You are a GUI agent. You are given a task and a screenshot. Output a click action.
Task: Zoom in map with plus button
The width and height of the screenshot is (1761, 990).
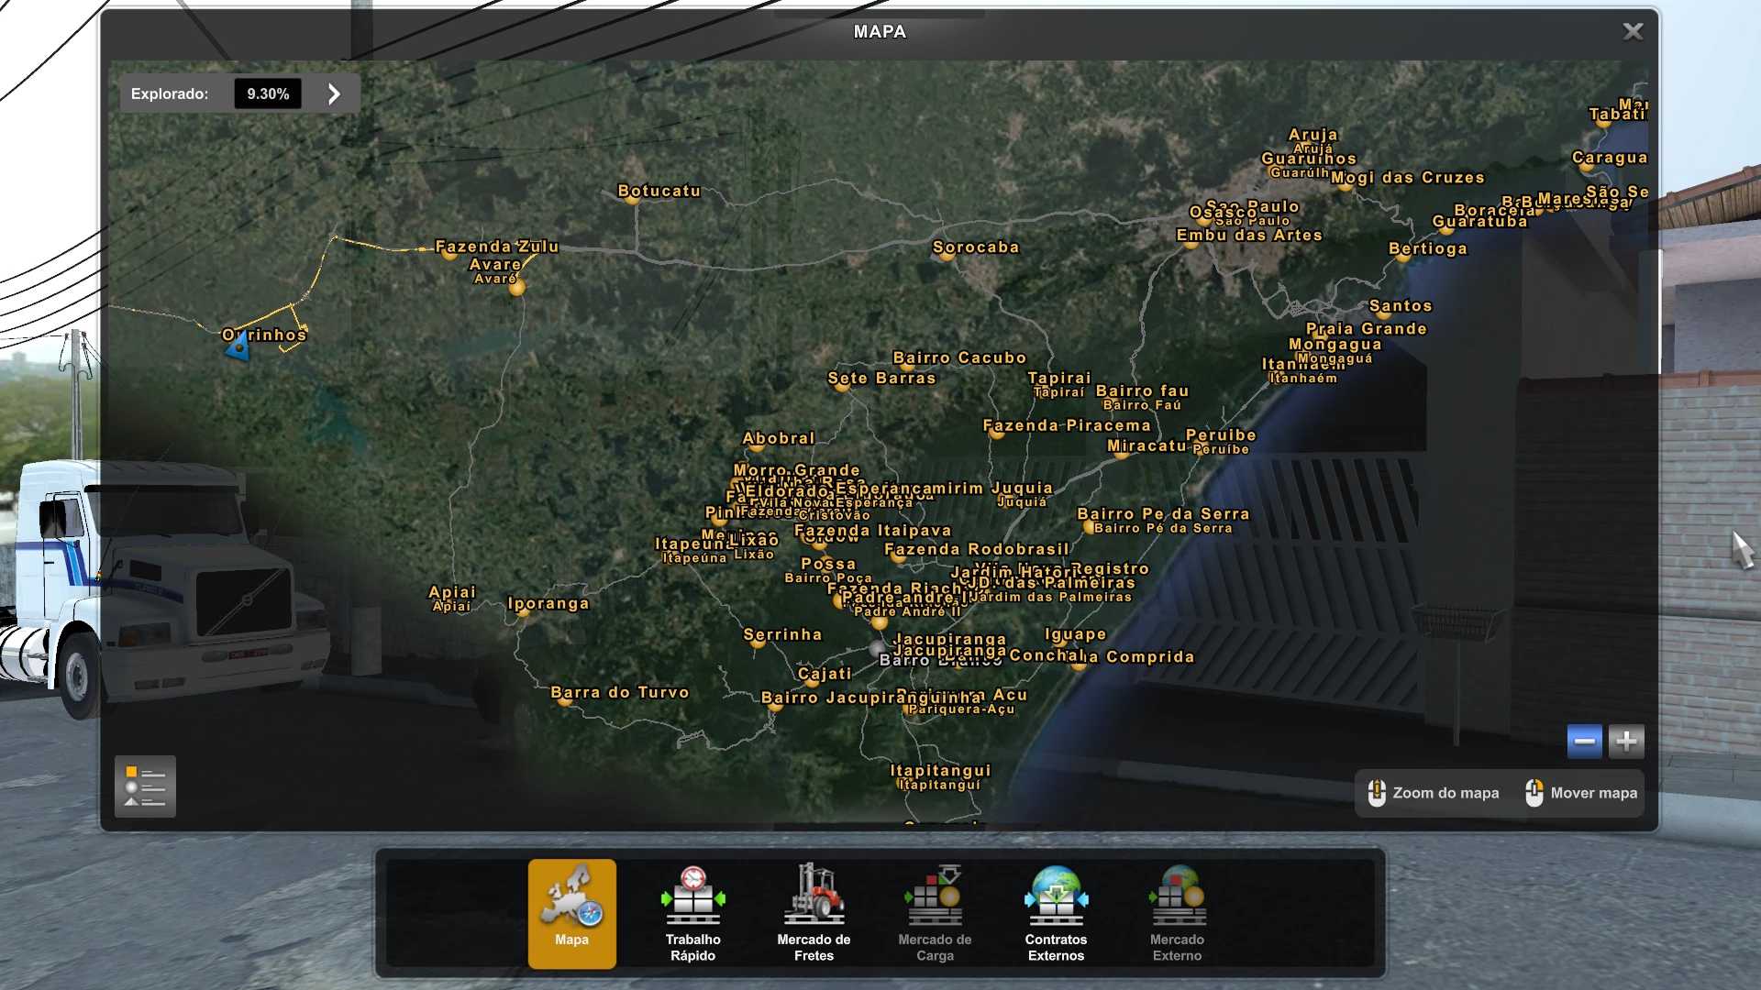[1626, 741]
